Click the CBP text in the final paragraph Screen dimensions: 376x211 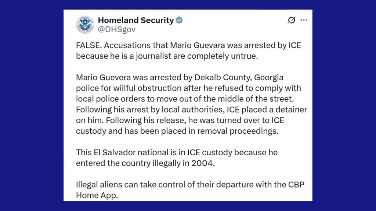pyautogui.click(x=296, y=185)
